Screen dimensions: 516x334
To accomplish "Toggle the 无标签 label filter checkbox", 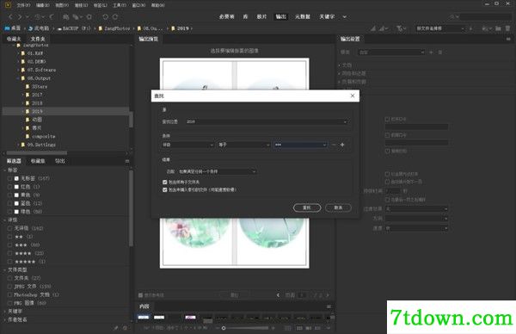I will point(9,178).
